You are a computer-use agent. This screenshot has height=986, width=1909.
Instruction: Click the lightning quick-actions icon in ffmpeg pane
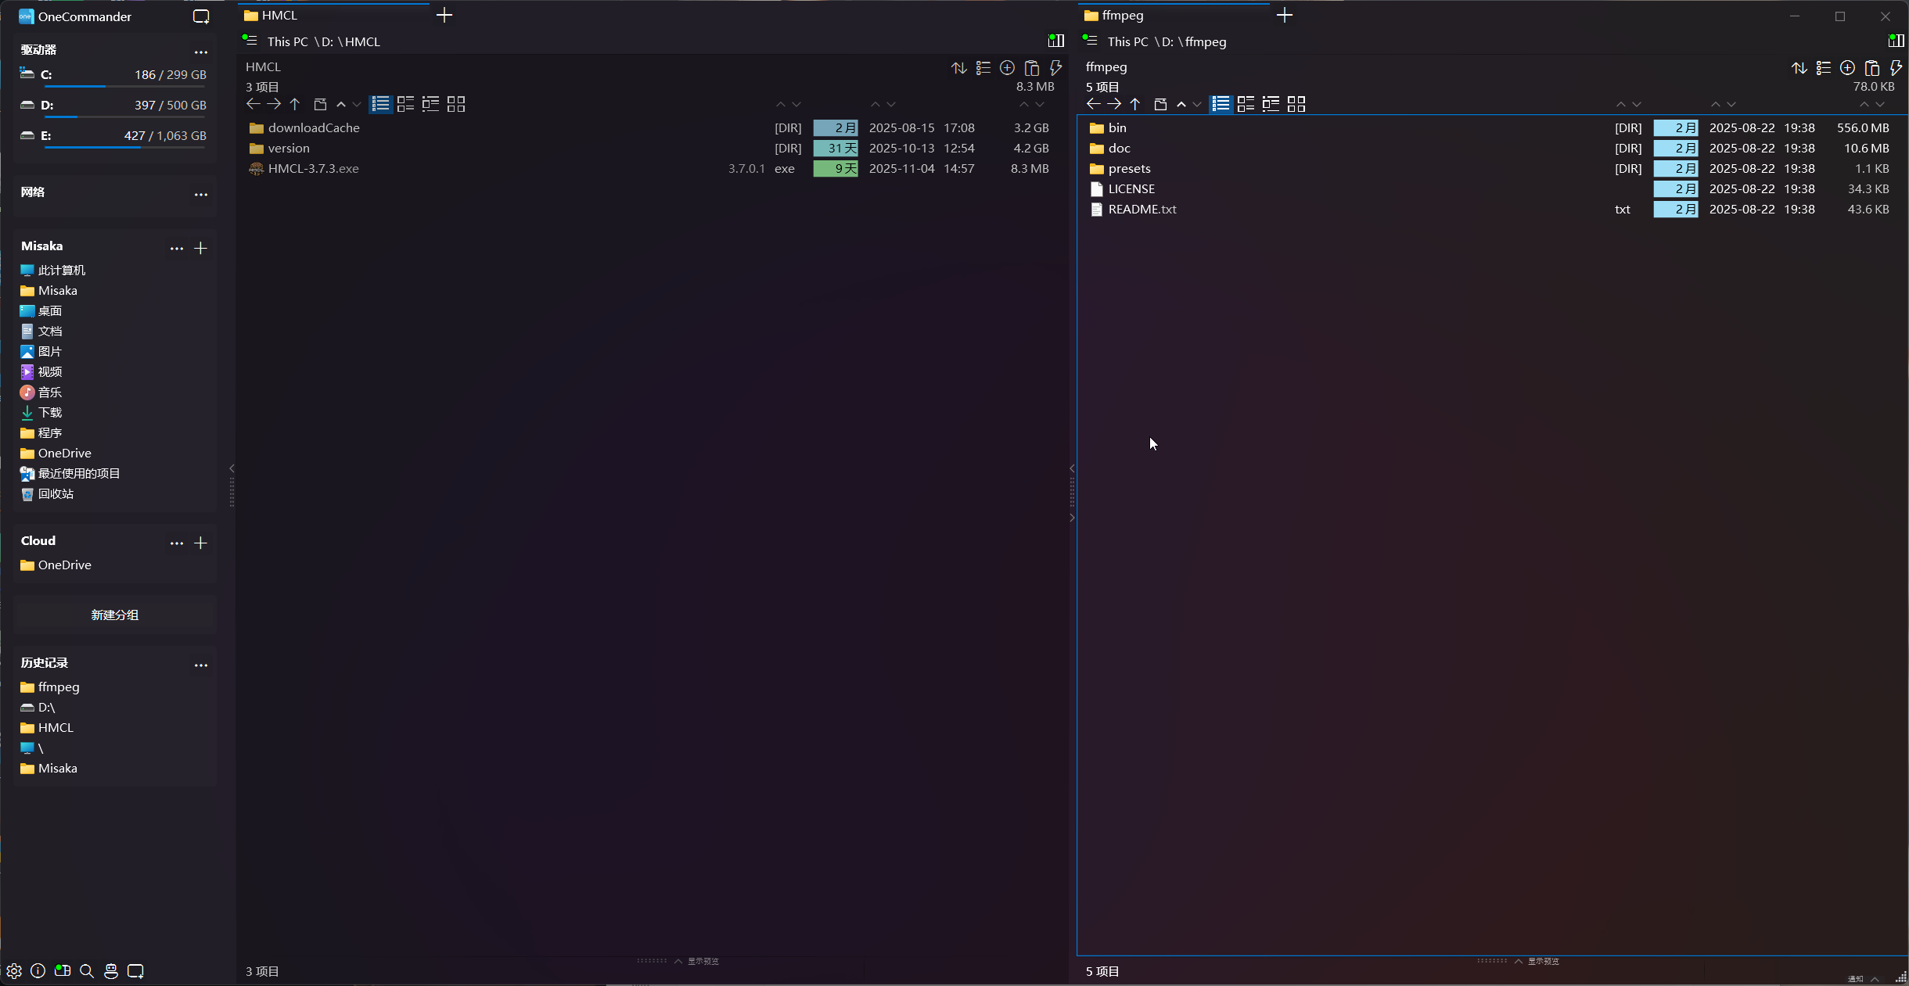(x=1896, y=68)
